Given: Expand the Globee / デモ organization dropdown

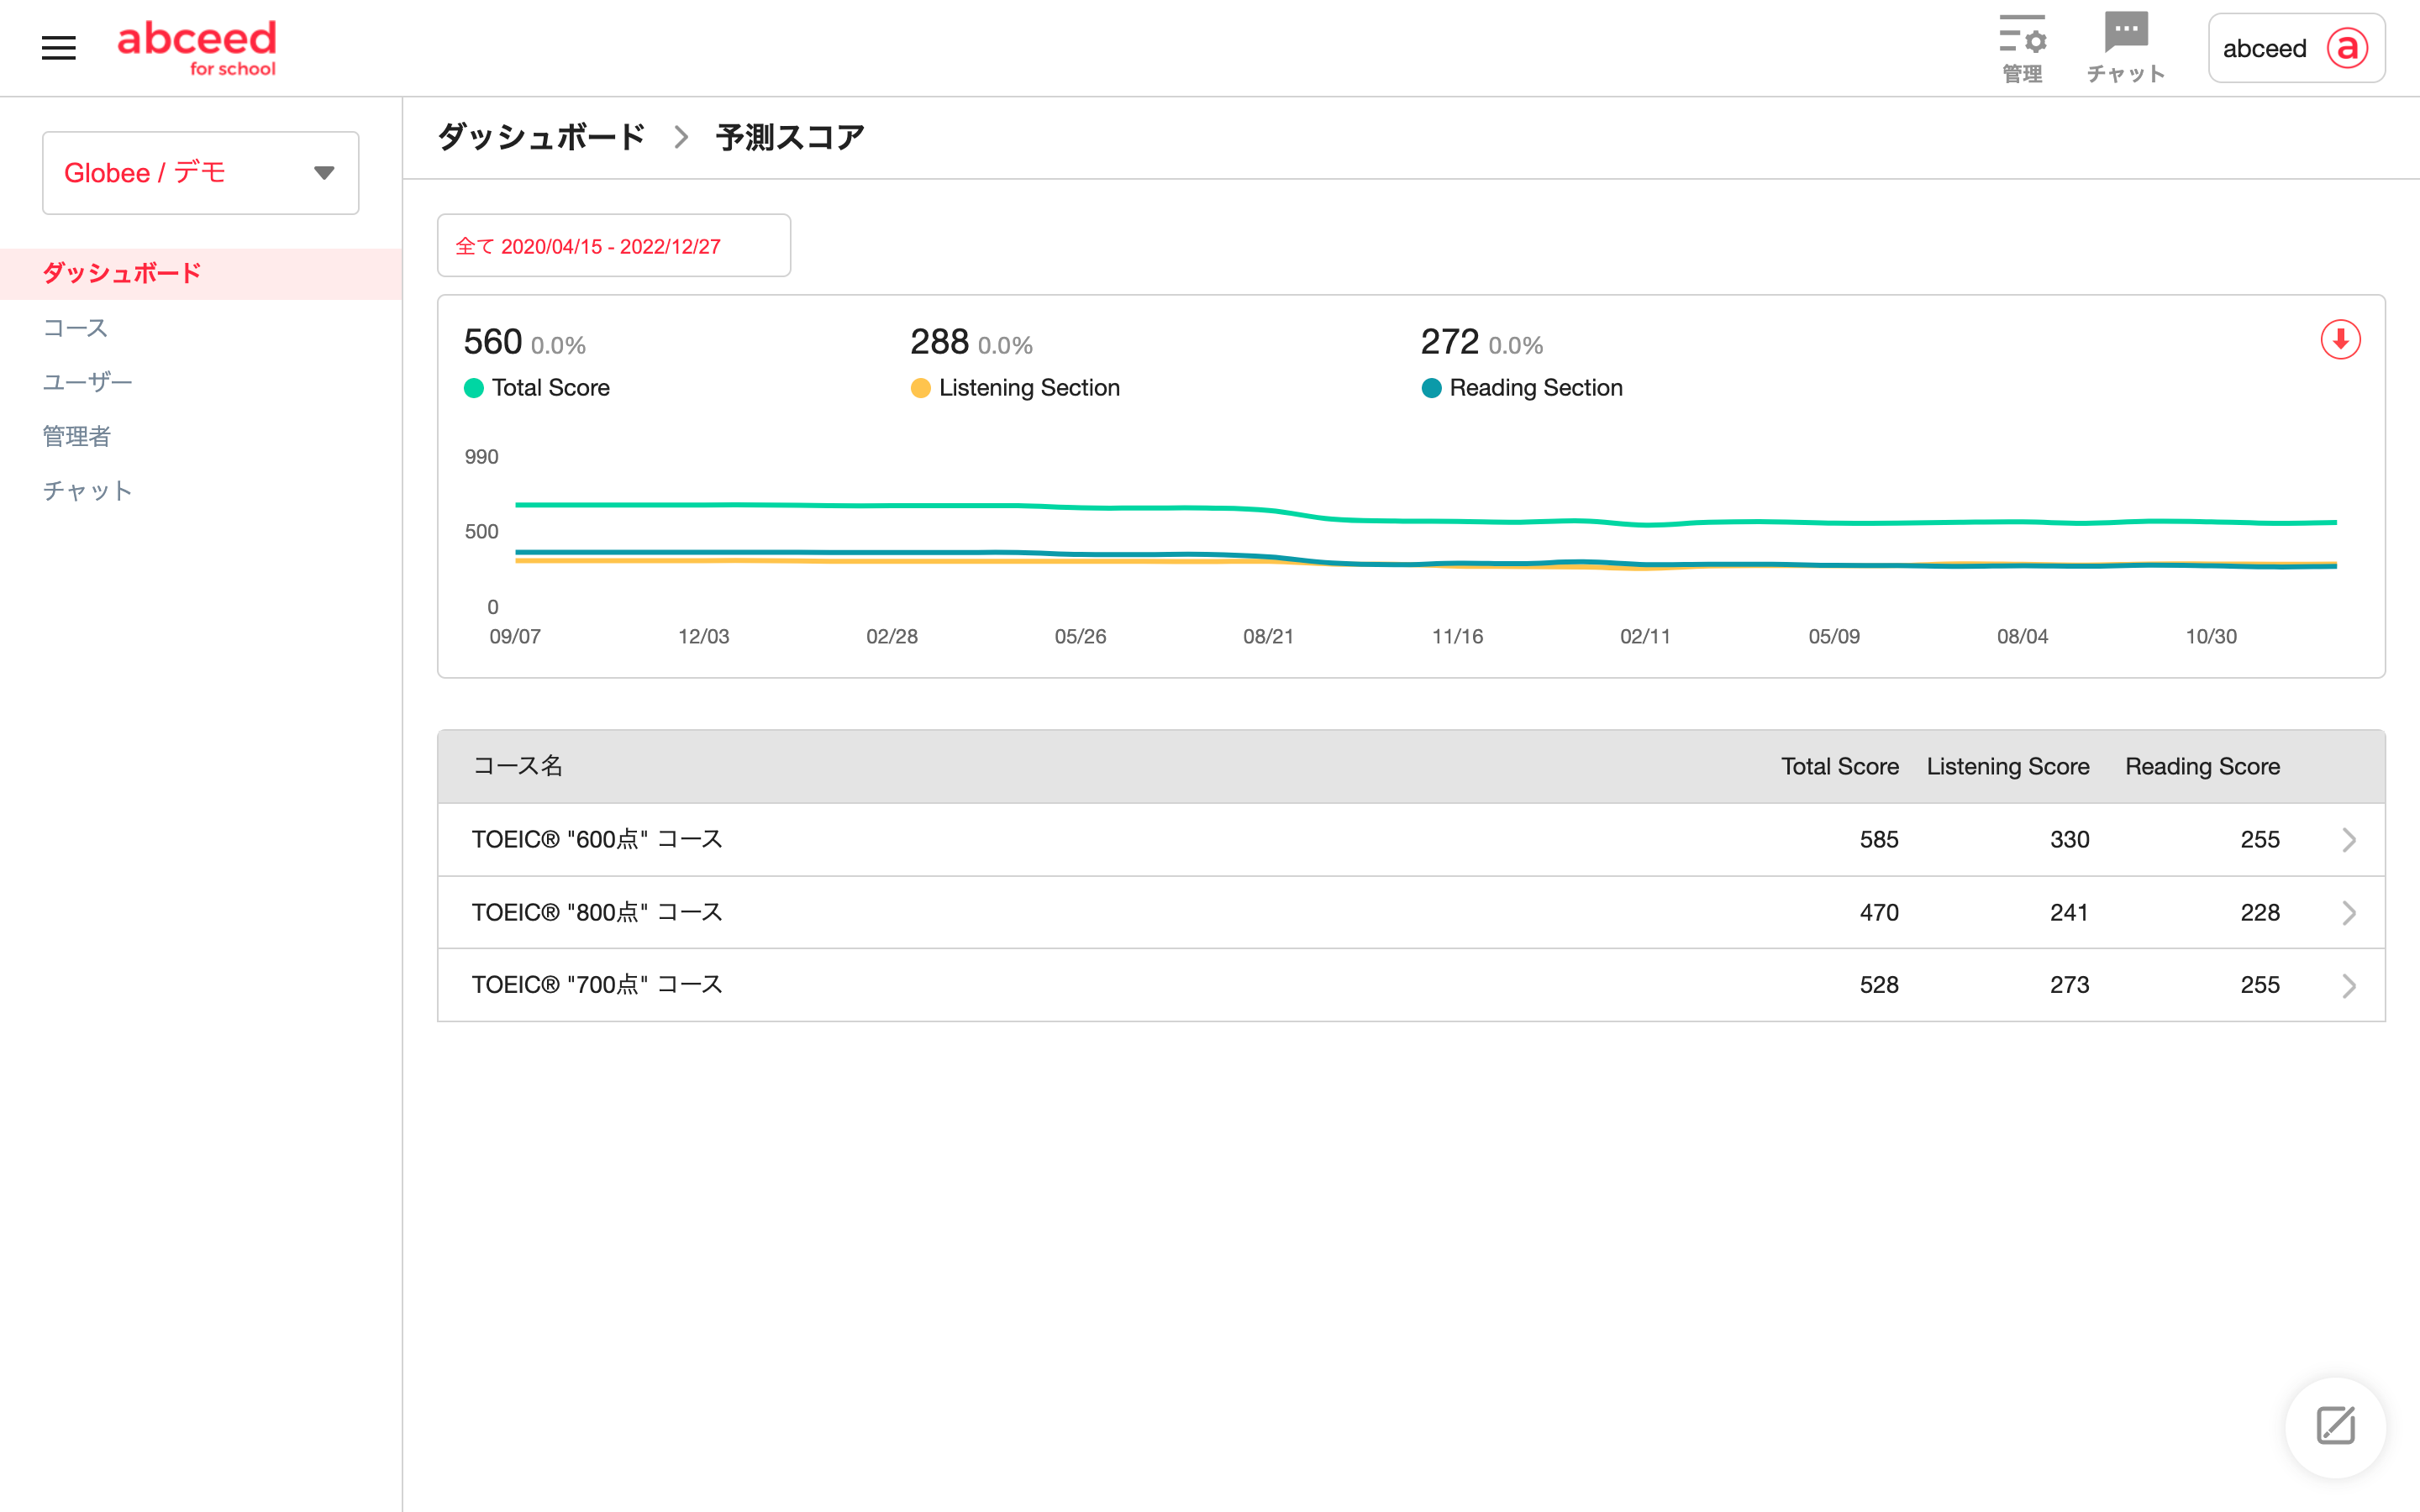Looking at the screenshot, I should coord(324,173).
